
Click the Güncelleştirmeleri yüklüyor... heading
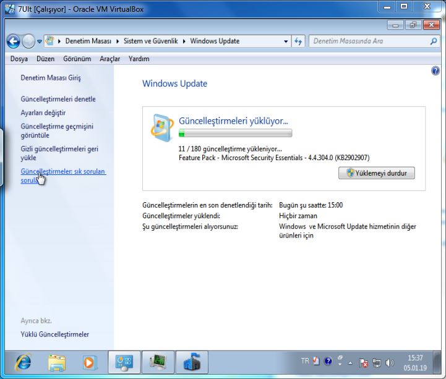click(233, 121)
